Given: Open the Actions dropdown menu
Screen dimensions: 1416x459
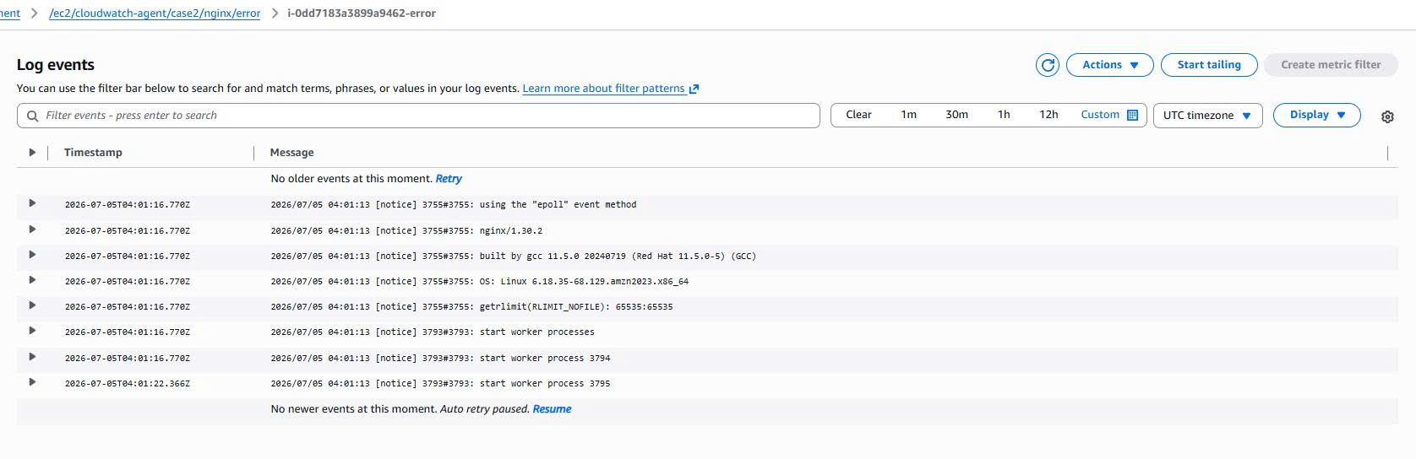Looking at the screenshot, I should click(x=1110, y=65).
